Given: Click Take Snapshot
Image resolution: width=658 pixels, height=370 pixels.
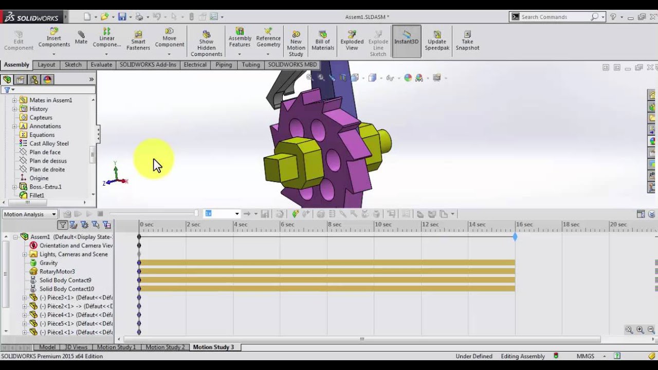Looking at the screenshot, I should click(467, 41).
